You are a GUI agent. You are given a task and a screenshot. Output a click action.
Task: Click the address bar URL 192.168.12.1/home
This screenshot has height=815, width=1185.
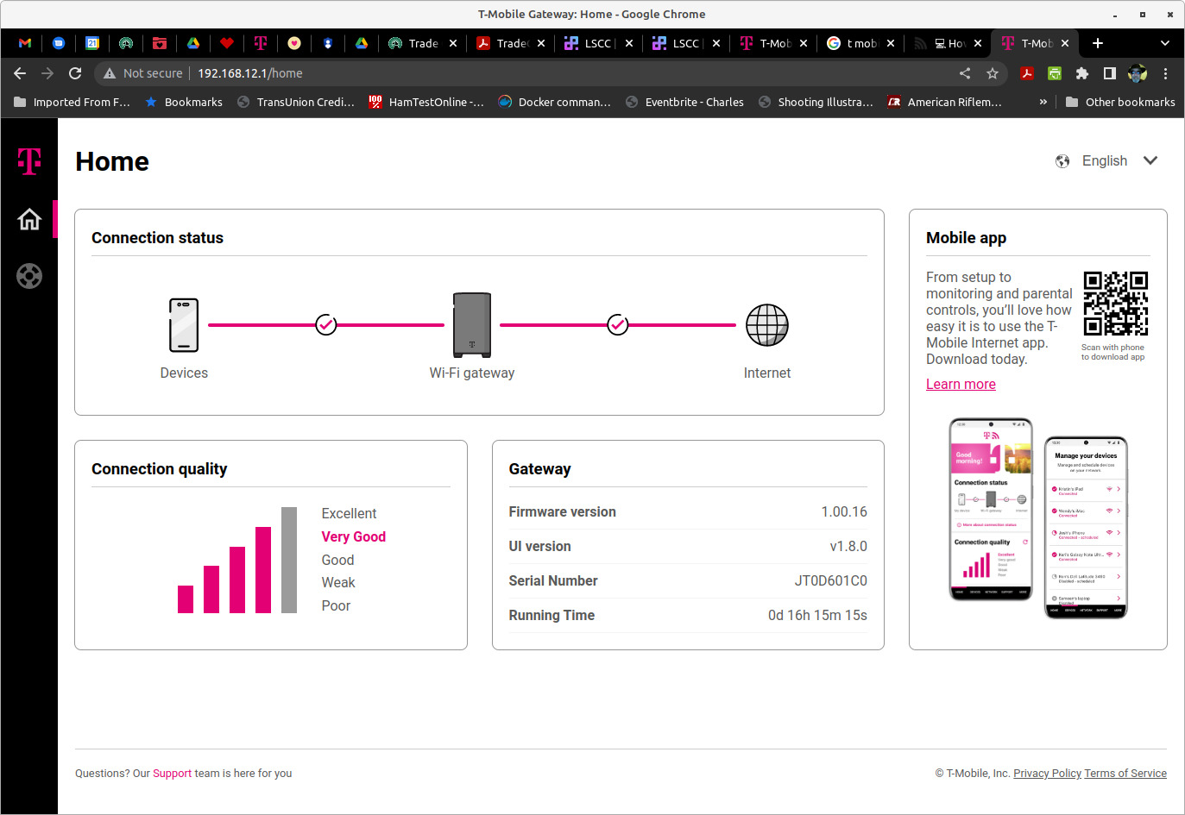coord(250,73)
